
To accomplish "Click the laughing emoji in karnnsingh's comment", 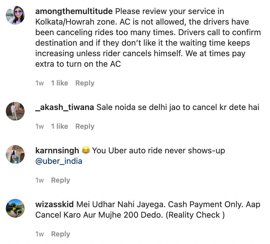I will pyautogui.click(x=86, y=151).
